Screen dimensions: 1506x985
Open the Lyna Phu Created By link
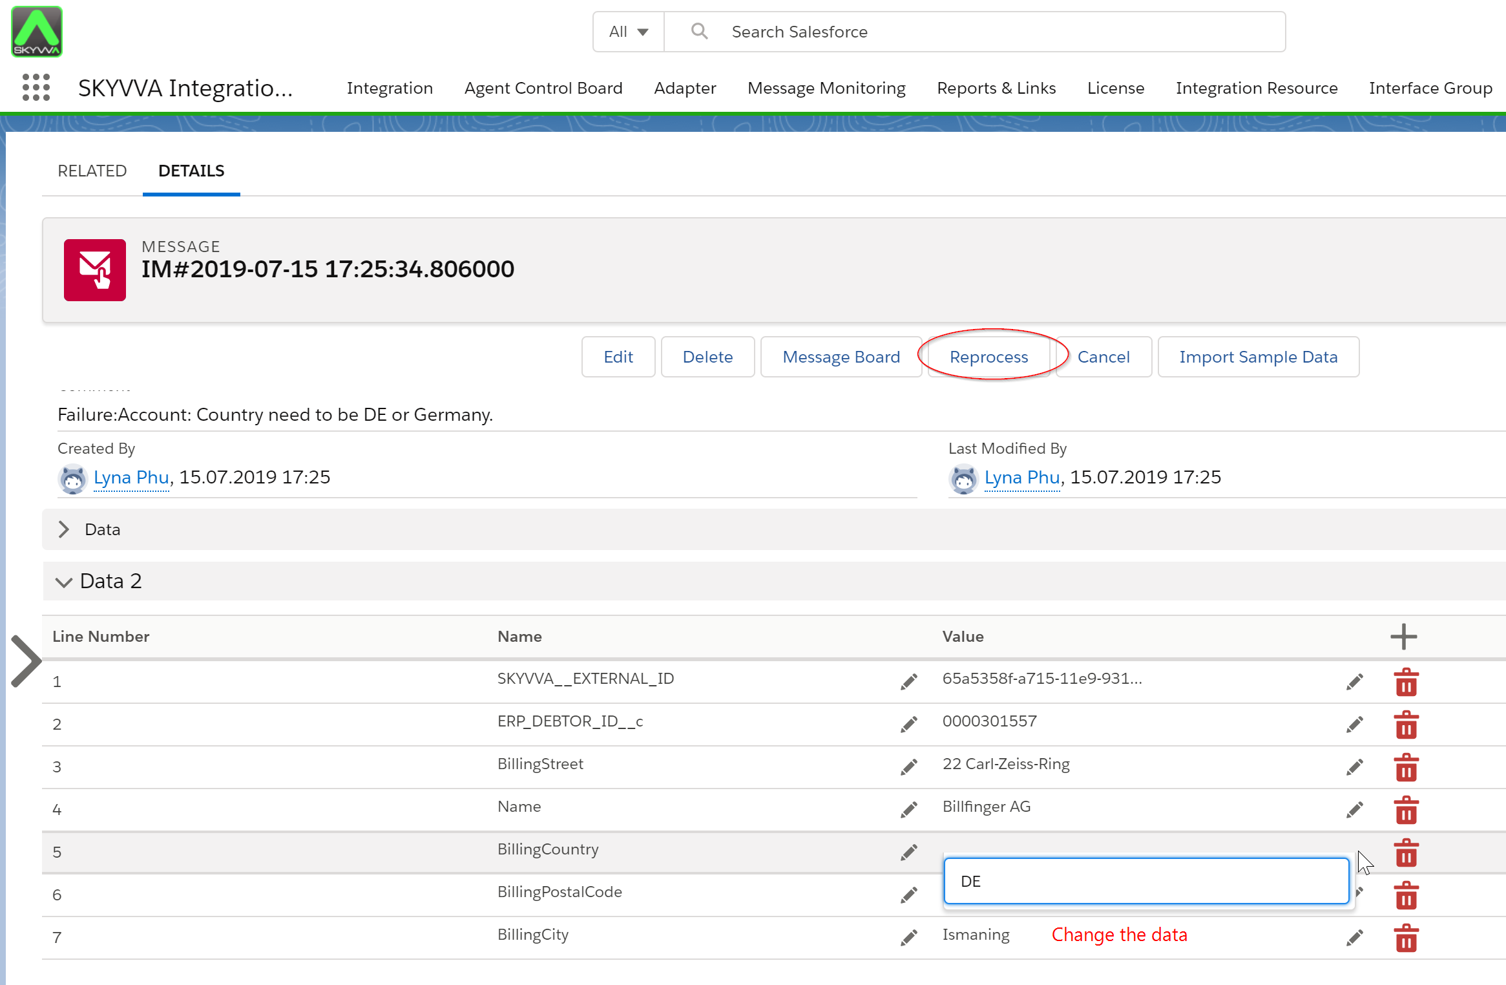(131, 478)
